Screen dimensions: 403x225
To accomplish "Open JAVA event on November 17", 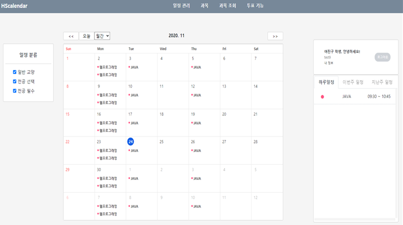I will 134,123.
